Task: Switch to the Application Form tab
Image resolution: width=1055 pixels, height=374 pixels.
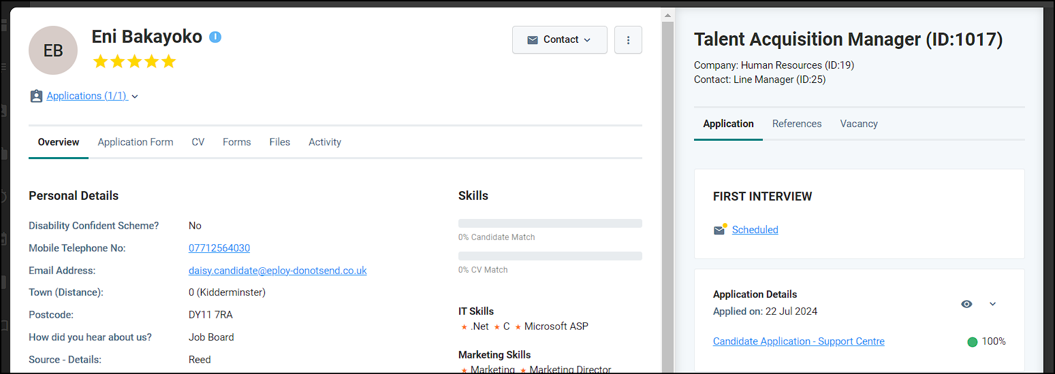Action: pyautogui.click(x=136, y=142)
